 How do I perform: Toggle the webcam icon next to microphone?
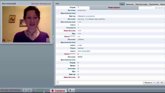(30, 90)
